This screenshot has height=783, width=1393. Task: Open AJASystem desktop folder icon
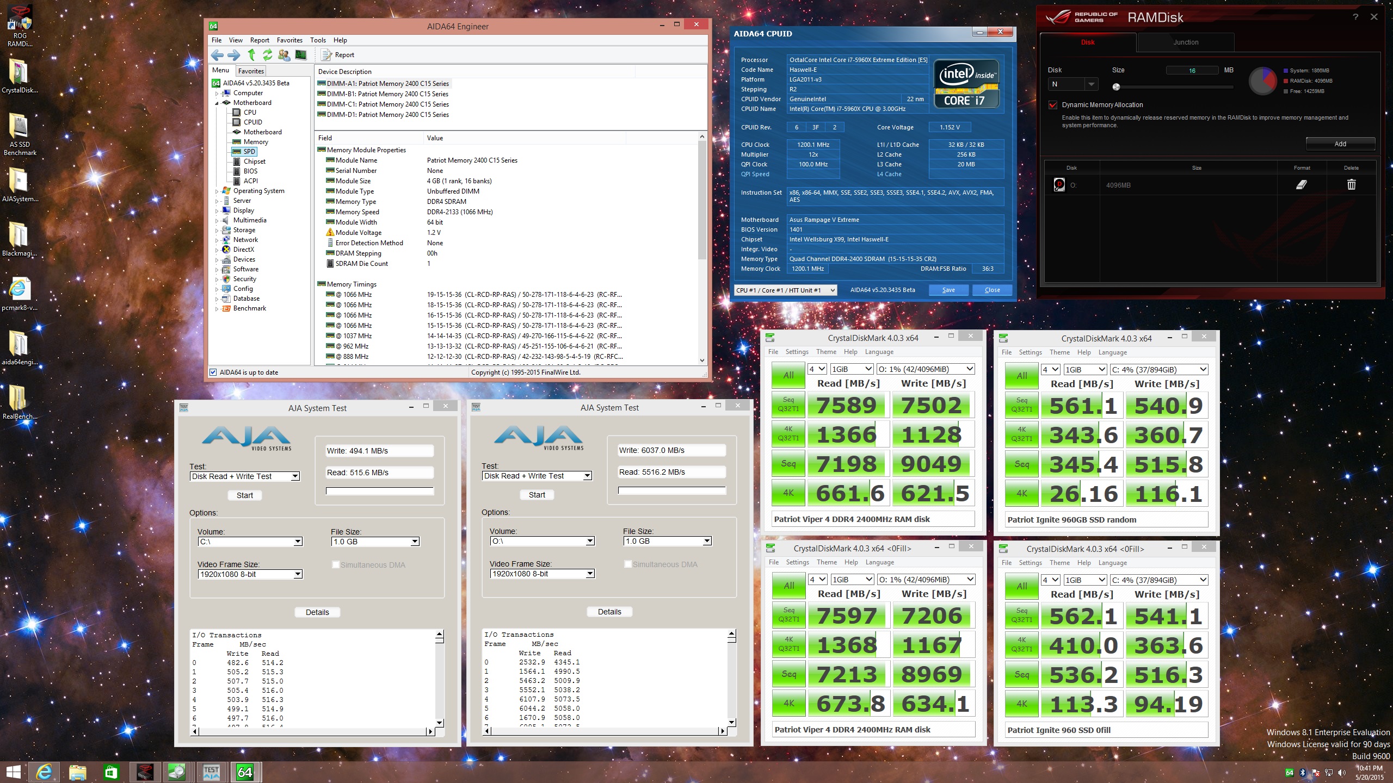[20, 185]
